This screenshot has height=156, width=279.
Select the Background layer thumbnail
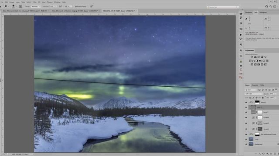[251, 144]
